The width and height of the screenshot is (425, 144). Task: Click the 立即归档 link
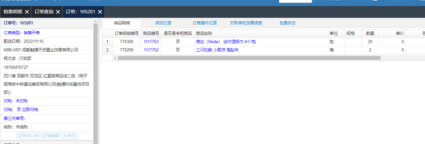(x=30, y=109)
